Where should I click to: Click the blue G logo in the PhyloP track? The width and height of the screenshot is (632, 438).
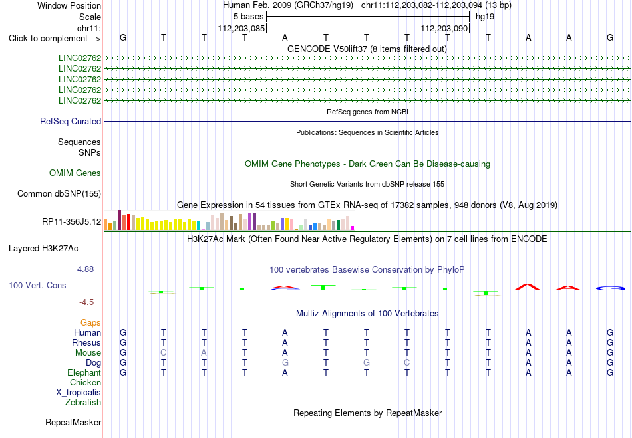tap(610, 288)
